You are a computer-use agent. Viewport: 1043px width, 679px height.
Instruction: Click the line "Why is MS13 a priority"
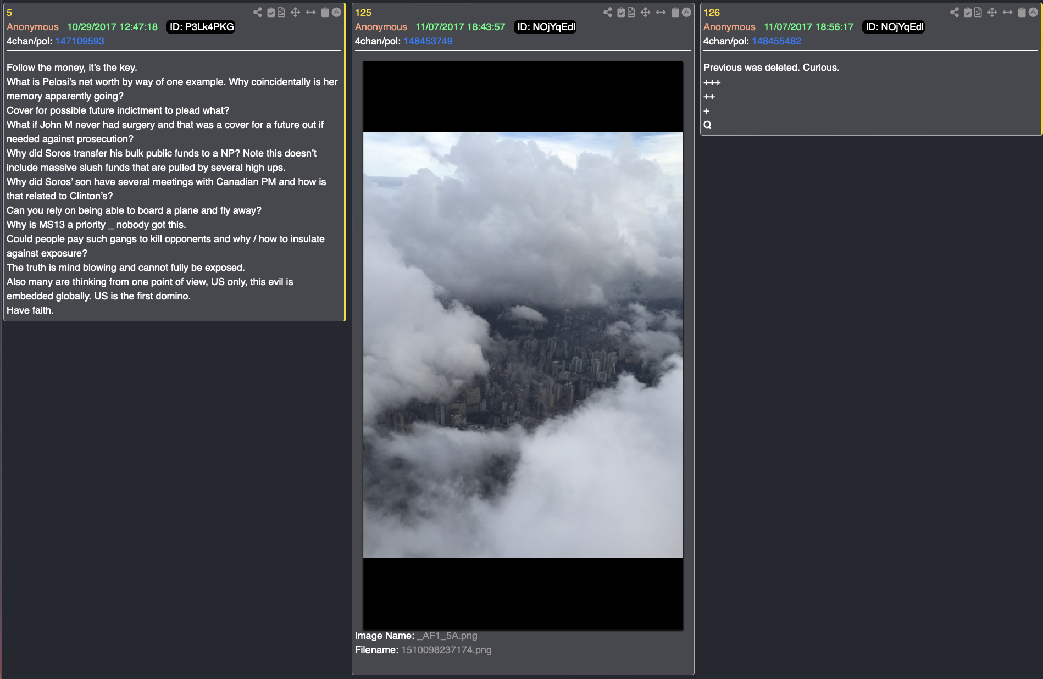96,225
